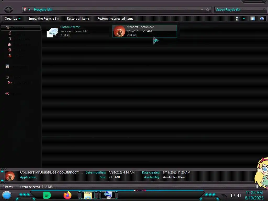Select the Favorites header in navigation pane
This screenshot has height=201, width=268.
[21, 27]
